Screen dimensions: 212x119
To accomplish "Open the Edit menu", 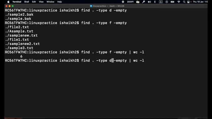I will click(34, 2).
